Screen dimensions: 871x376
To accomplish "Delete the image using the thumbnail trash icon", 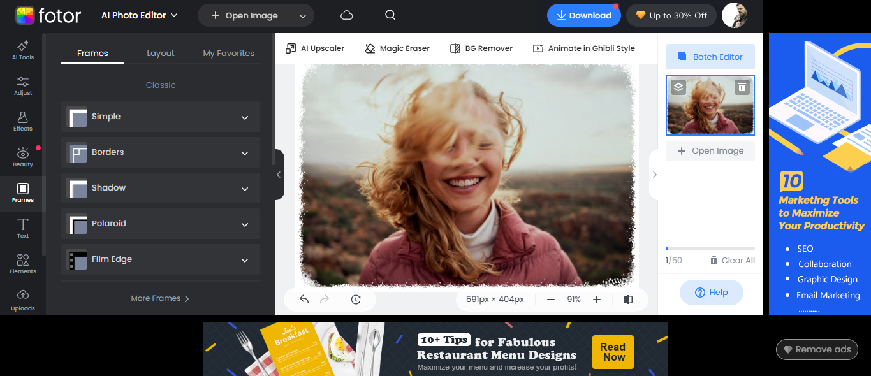I will click(x=741, y=87).
